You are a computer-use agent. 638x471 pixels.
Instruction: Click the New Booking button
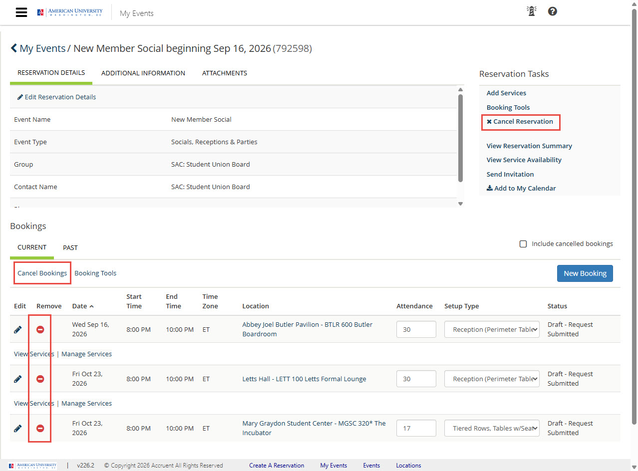click(585, 273)
